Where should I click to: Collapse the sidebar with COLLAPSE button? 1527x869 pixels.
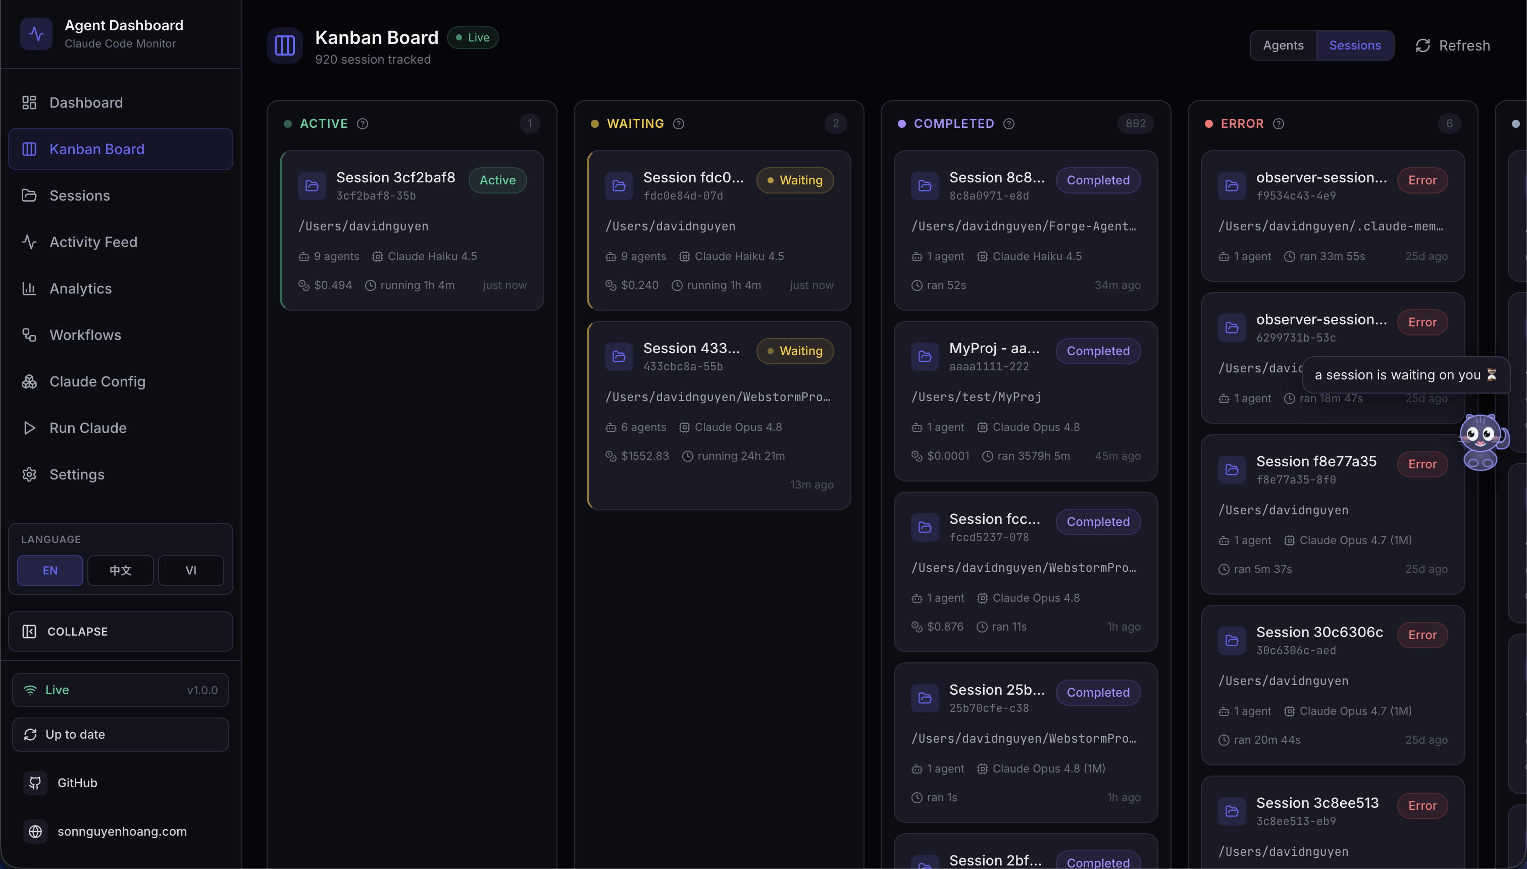tap(121, 632)
